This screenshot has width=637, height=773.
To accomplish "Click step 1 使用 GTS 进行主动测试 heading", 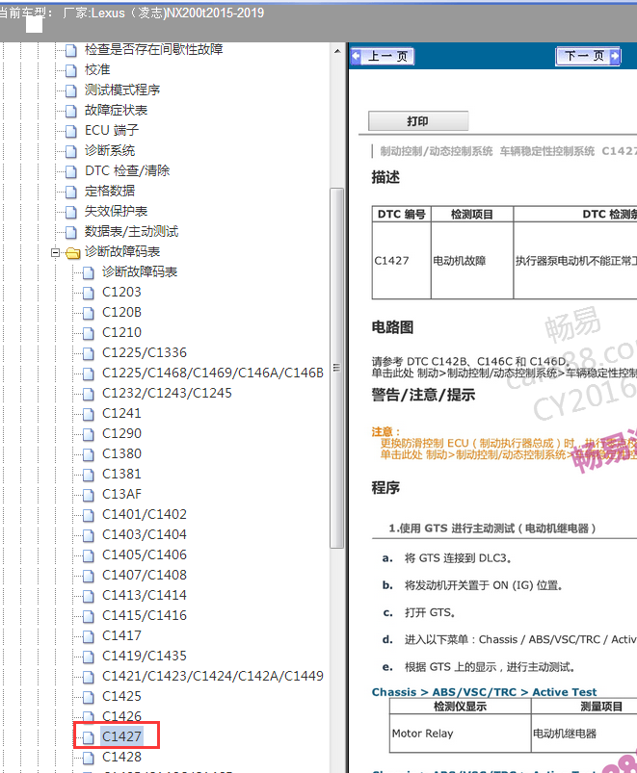I will point(491,528).
